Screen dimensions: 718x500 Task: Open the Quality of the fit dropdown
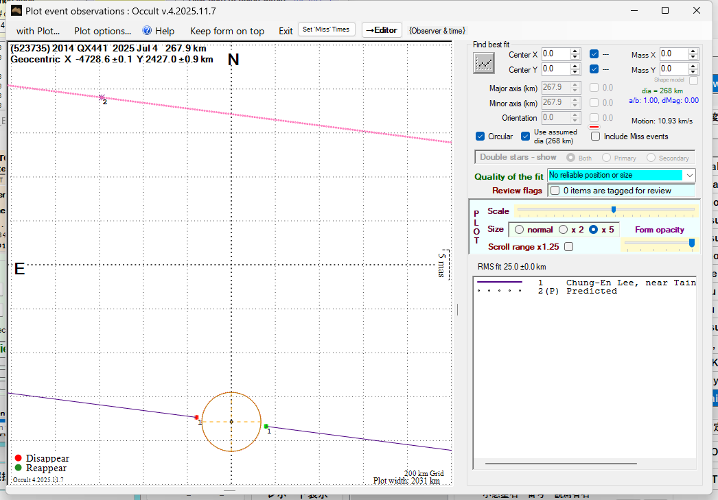[x=689, y=176]
